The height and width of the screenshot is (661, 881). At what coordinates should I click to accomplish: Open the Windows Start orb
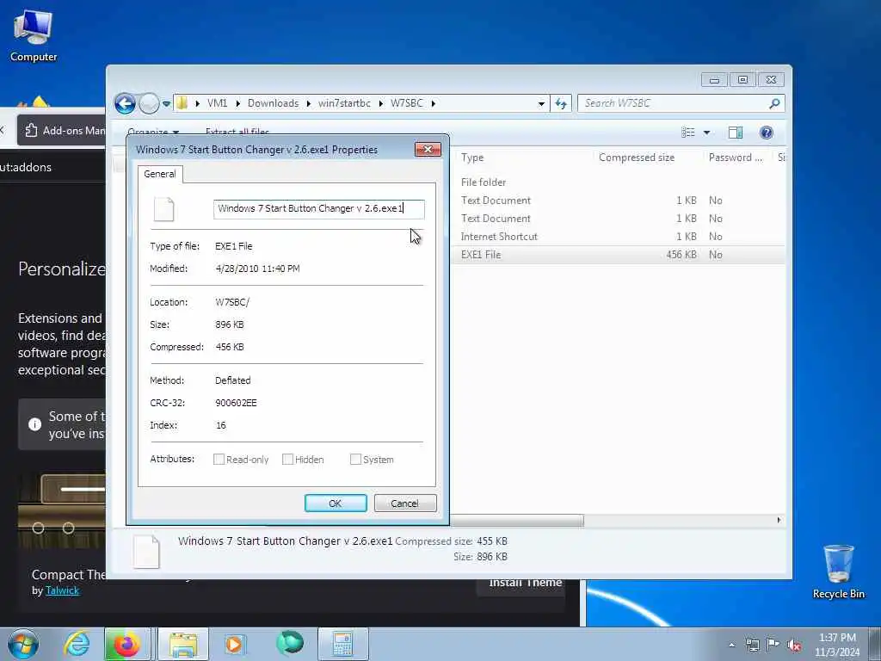pyautogui.click(x=23, y=644)
